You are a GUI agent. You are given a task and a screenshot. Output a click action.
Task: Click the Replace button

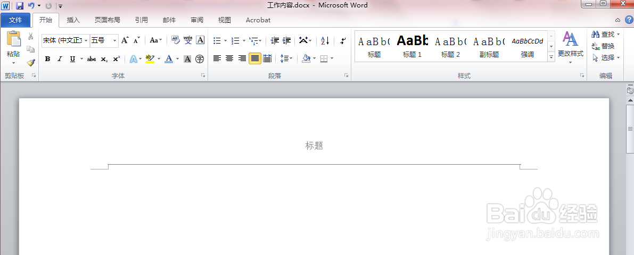click(603, 46)
